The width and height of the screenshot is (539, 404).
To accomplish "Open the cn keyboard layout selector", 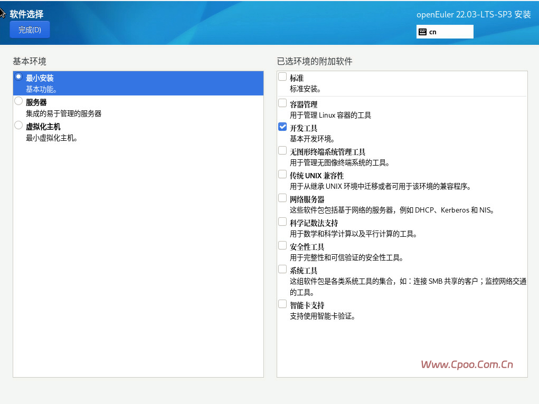I will click(445, 32).
